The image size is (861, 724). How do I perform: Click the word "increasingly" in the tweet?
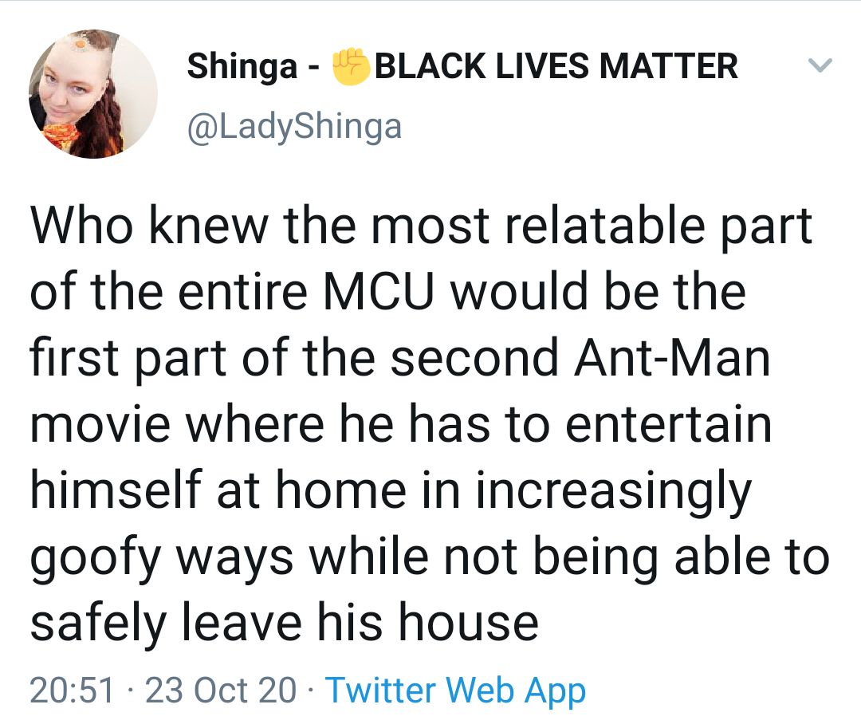coord(613,490)
